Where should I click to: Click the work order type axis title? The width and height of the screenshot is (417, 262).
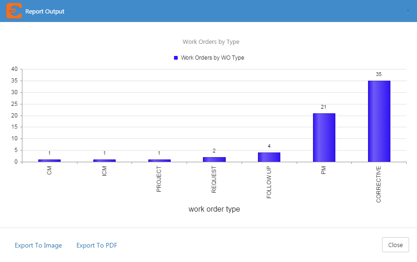tap(215, 209)
